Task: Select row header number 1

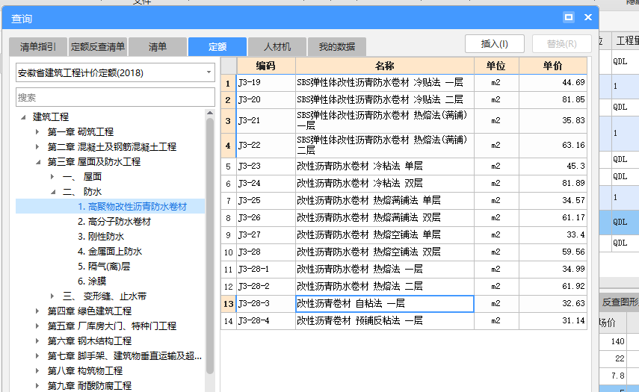Action: 228,84
